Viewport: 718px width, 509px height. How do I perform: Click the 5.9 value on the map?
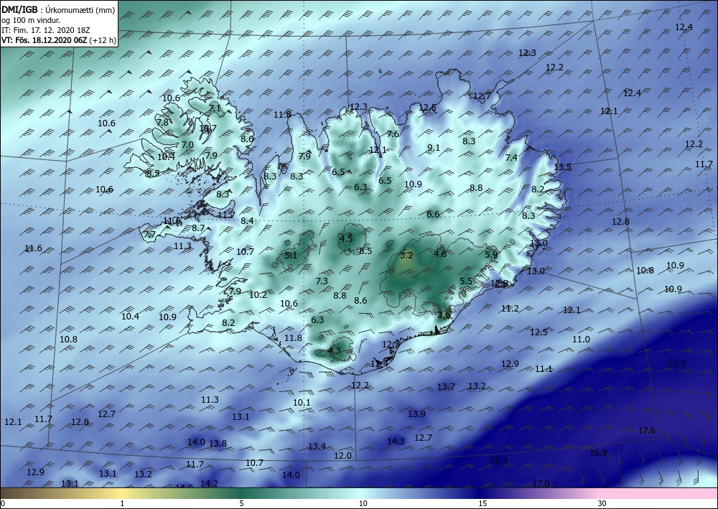(491, 254)
